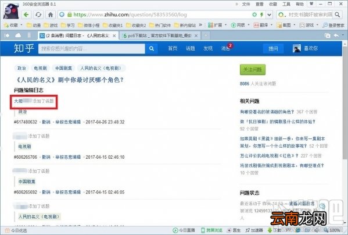Go to 话题 in Zhihu navigation

tap(190, 48)
